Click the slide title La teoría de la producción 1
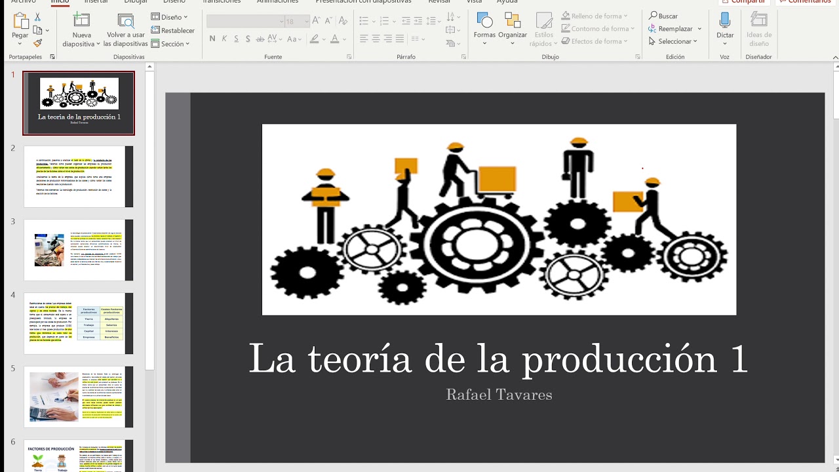The width and height of the screenshot is (839, 472). (499, 359)
